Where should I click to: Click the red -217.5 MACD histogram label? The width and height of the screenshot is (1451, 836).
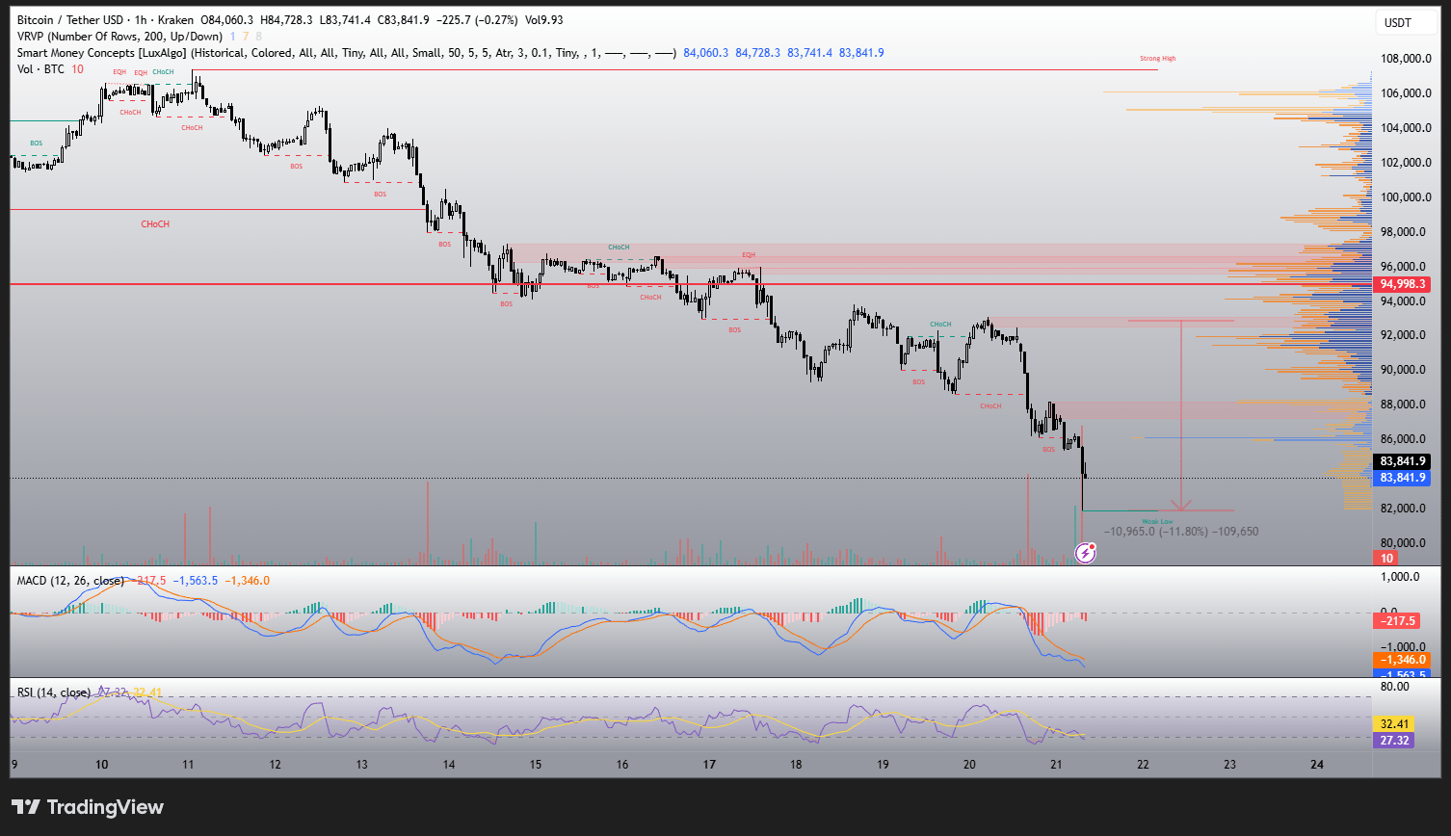pyautogui.click(x=1394, y=621)
